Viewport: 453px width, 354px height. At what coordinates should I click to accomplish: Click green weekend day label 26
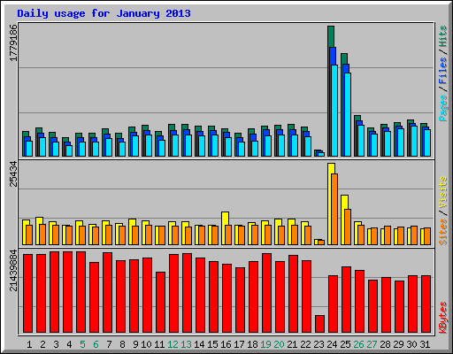[x=358, y=344]
